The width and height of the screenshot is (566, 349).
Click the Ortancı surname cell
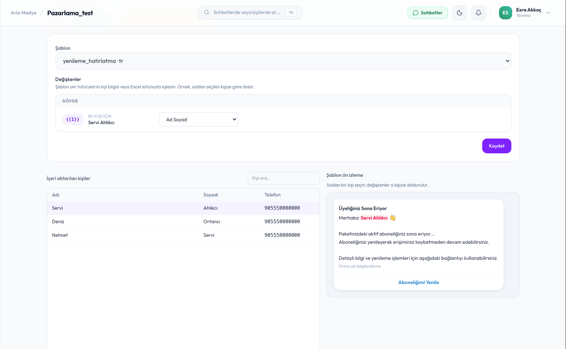tap(212, 222)
